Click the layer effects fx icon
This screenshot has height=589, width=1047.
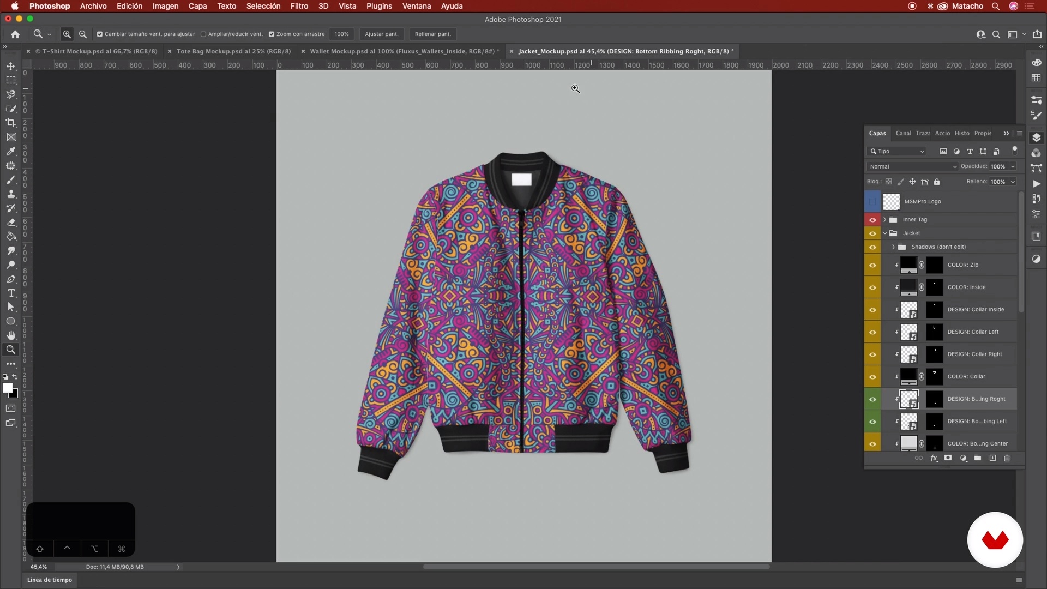tap(934, 458)
